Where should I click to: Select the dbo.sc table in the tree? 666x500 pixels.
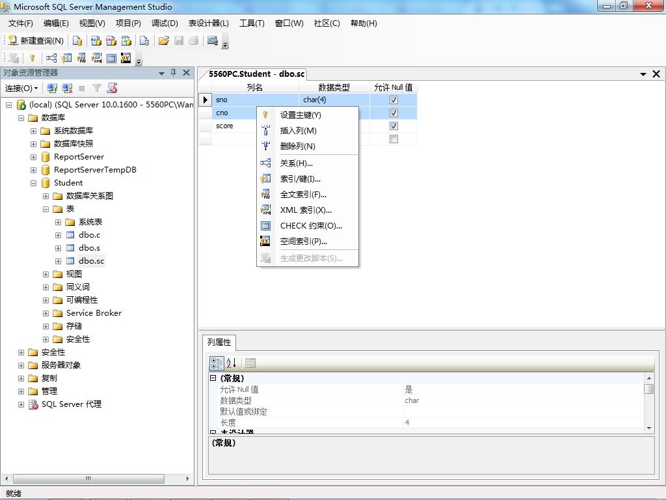pyautogui.click(x=91, y=260)
